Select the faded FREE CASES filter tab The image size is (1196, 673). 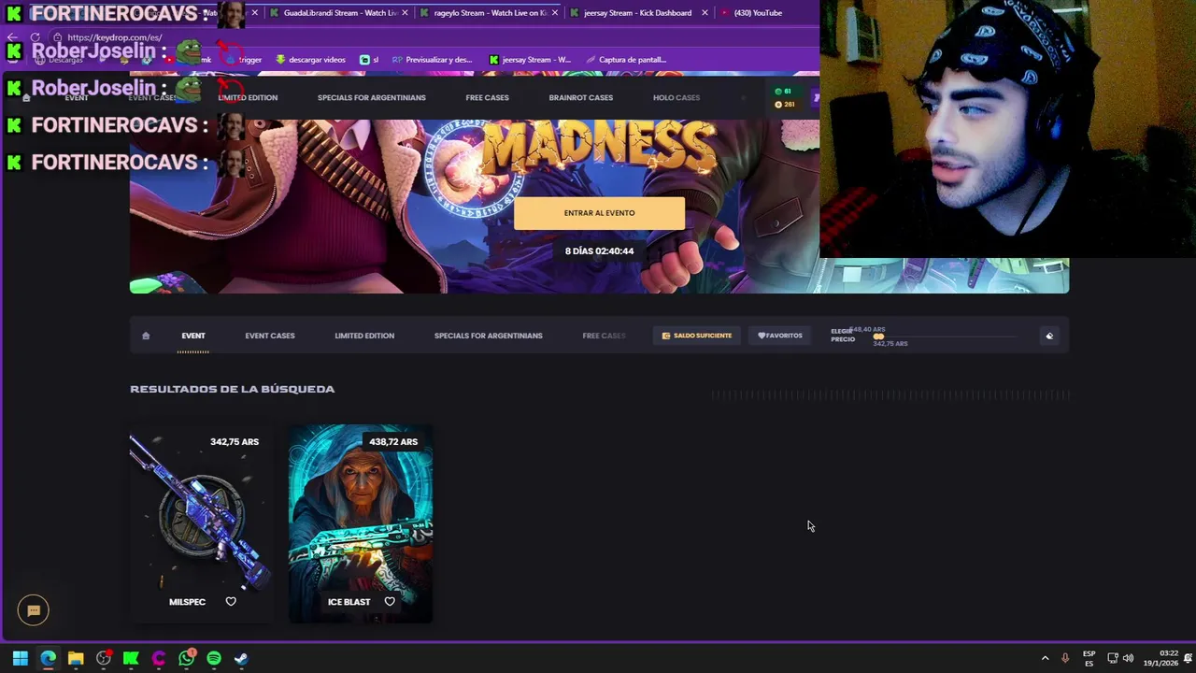click(604, 336)
